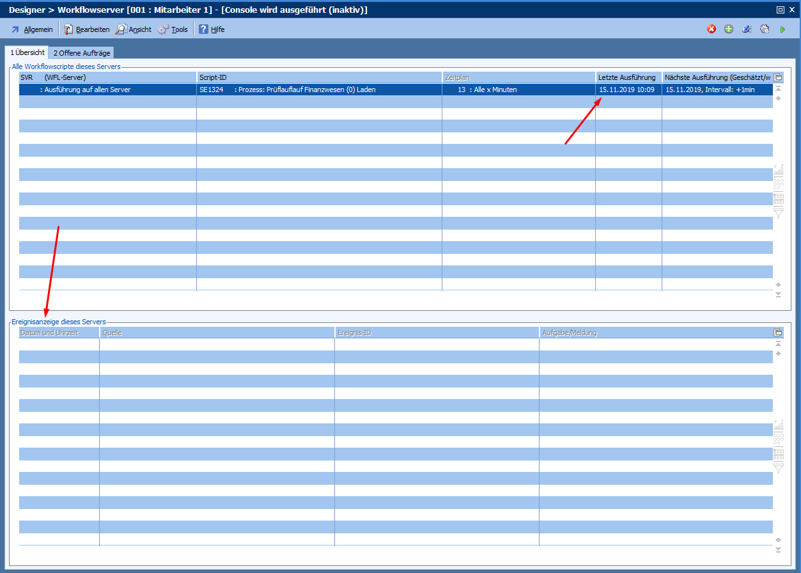
Task: Select the 1 Übersicht tab
Action: point(27,52)
